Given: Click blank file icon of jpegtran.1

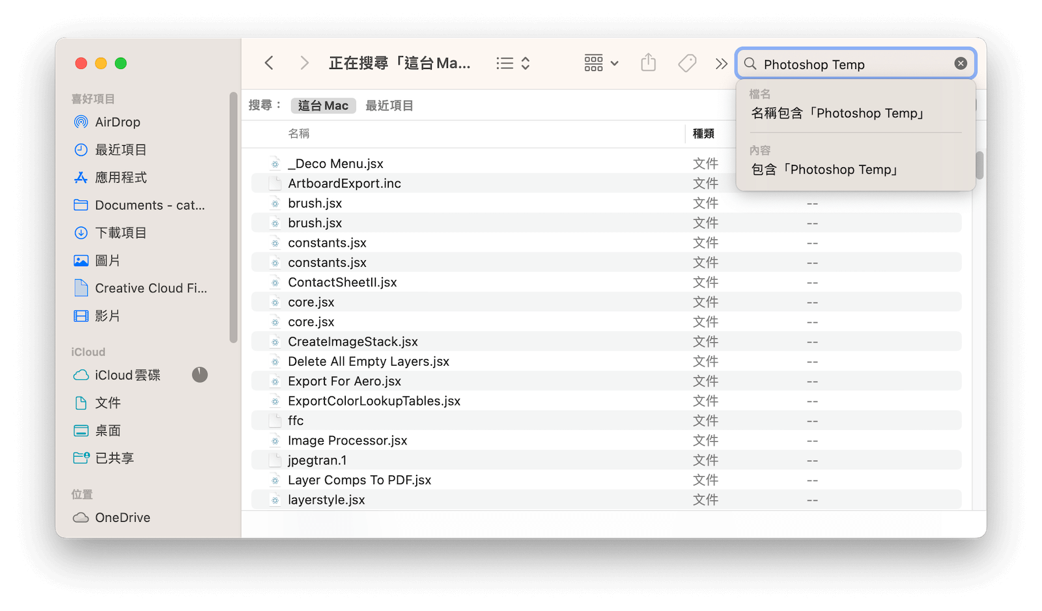Looking at the screenshot, I should [x=275, y=461].
